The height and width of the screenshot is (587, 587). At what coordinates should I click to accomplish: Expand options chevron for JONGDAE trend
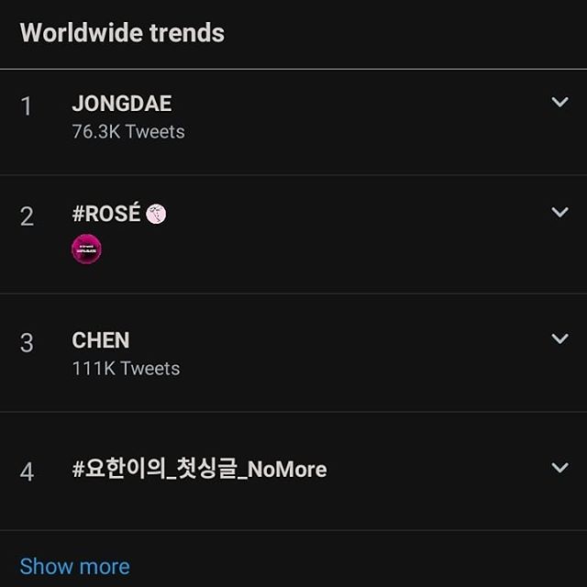[559, 102]
